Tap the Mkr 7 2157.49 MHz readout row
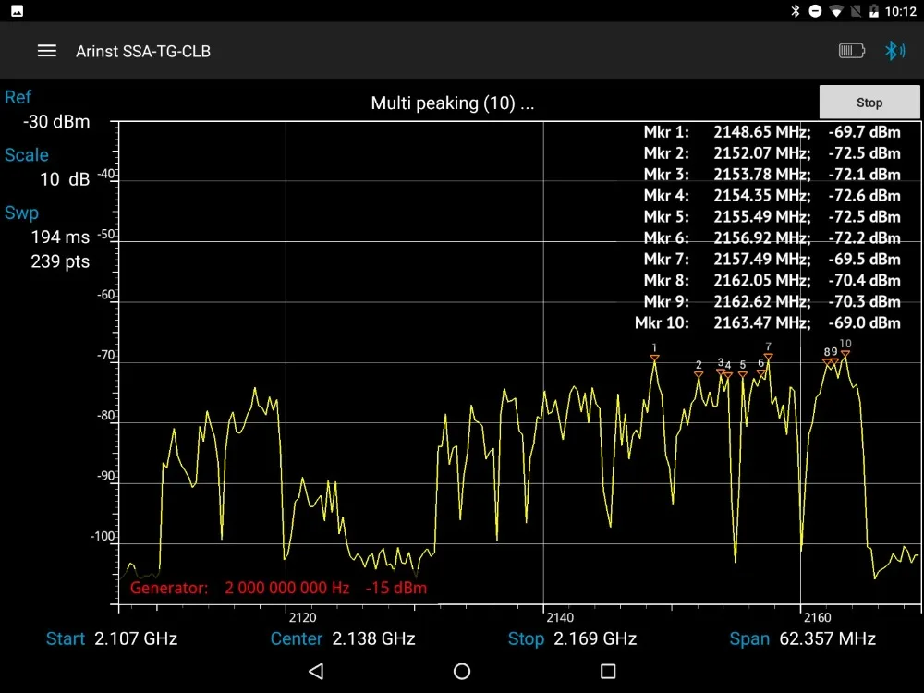The height and width of the screenshot is (693, 924). (772, 260)
